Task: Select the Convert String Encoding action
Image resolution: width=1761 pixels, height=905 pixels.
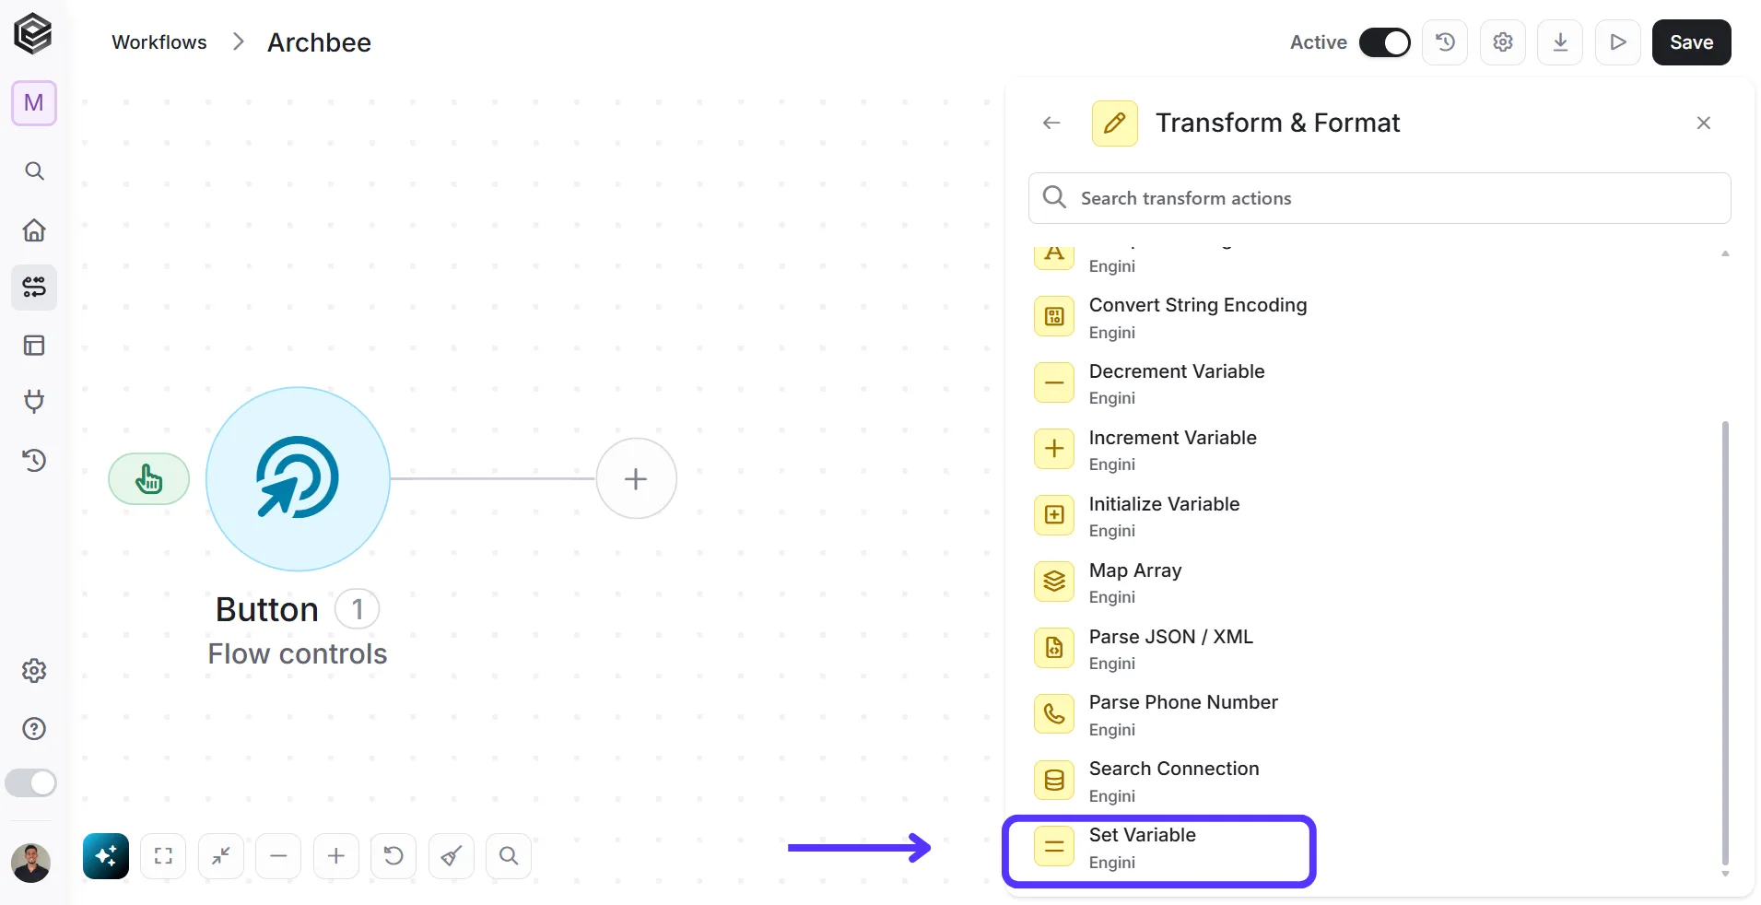Action: point(1373,318)
